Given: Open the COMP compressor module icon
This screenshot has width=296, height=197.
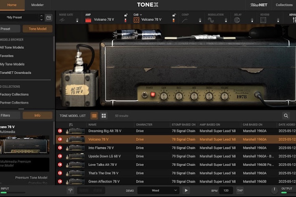Looking at the screenshot, I should pyautogui.click(x=185, y=20).
